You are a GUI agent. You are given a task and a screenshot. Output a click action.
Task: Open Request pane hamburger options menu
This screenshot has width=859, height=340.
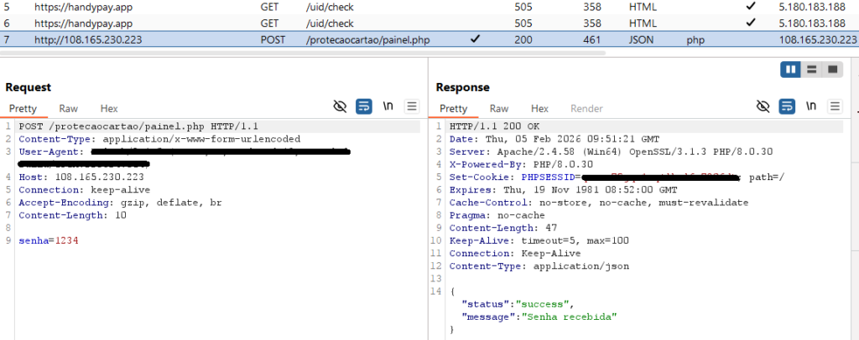[x=412, y=106]
